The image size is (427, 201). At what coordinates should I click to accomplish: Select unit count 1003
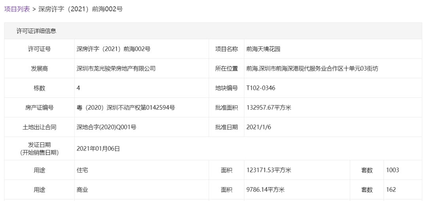tap(393, 170)
